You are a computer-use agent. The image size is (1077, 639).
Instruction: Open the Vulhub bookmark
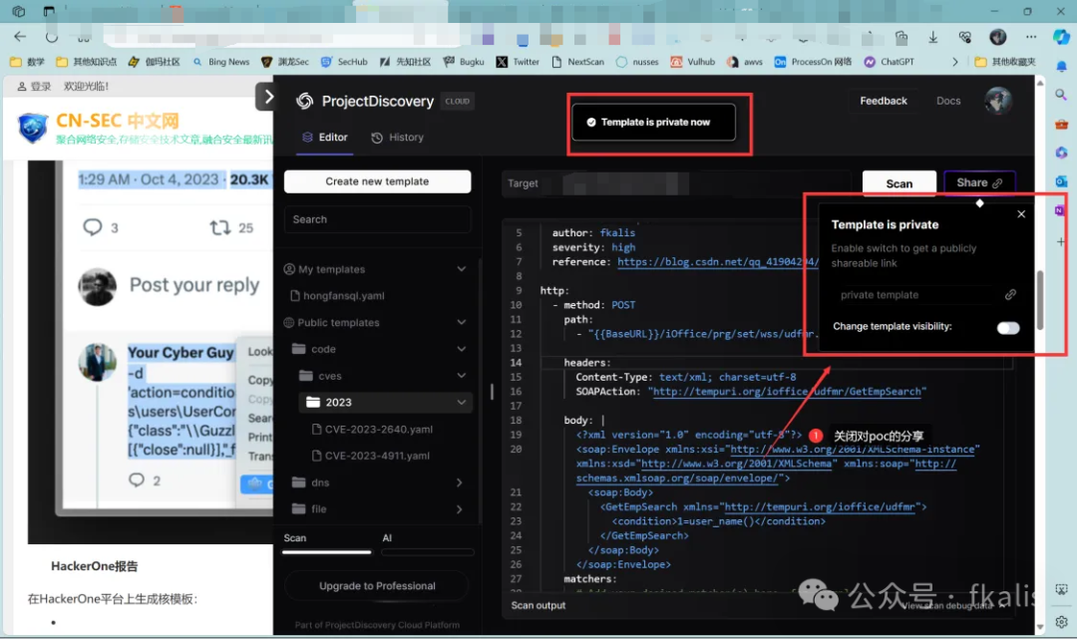(x=692, y=62)
